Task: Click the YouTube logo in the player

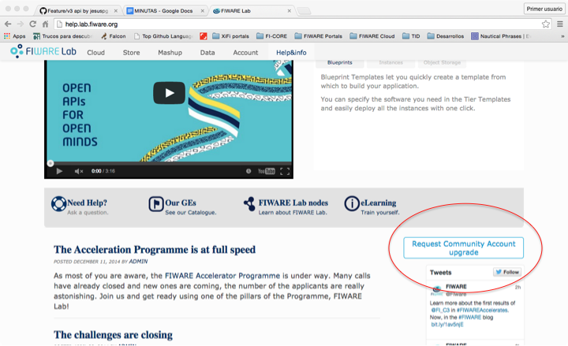Action: (267, 171)
